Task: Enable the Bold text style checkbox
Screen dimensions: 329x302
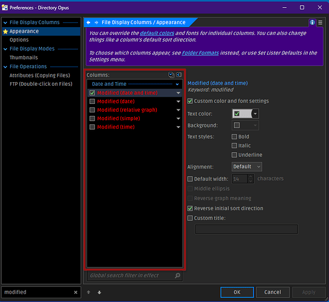Action: [x=234, y=137]
